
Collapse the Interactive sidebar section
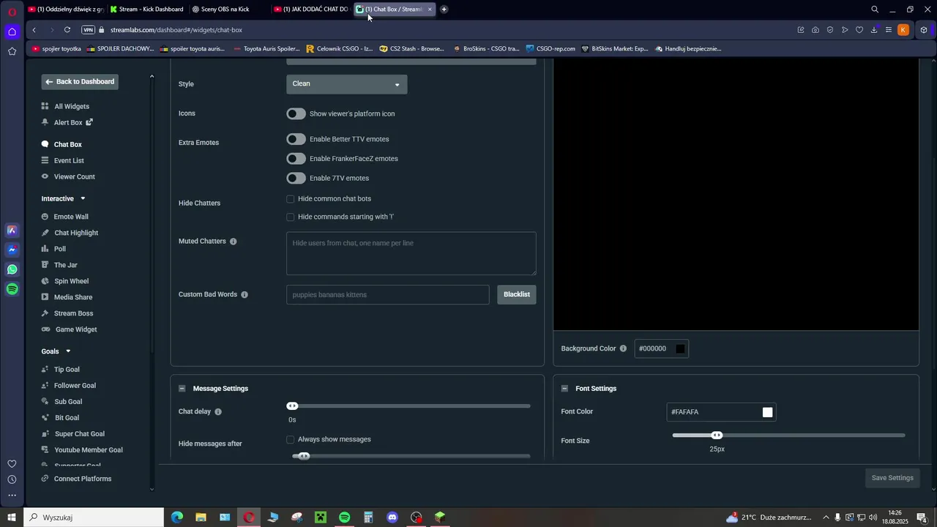pos(83,198)
